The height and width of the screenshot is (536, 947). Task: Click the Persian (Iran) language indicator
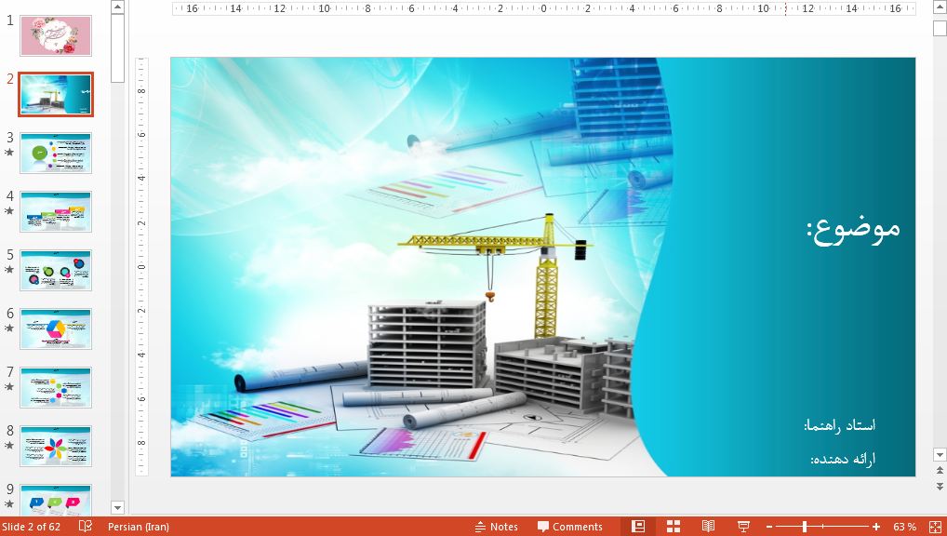coord(139,527)
